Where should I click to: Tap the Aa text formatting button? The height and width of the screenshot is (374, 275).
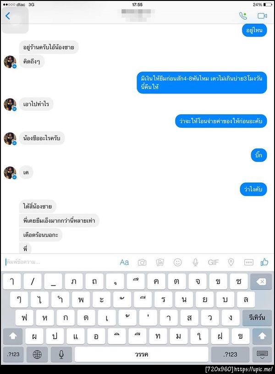[124, 262]
